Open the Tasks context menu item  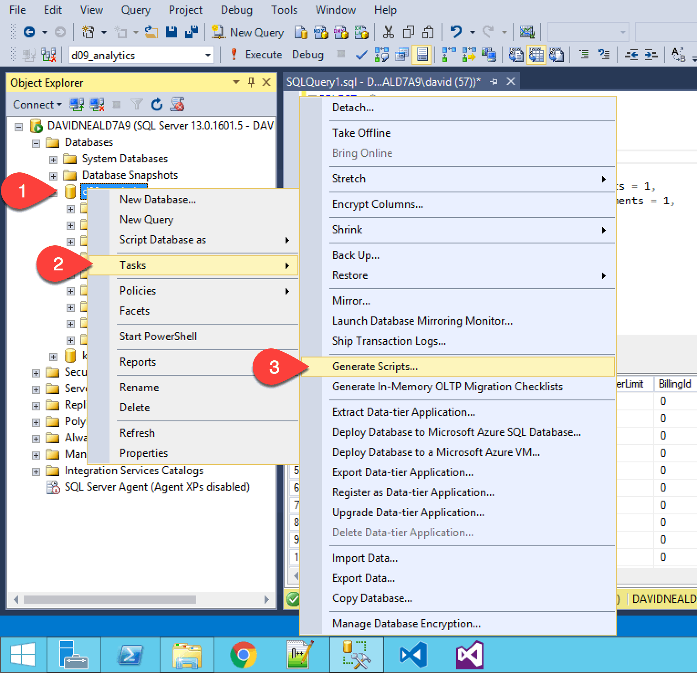(193, 265)
